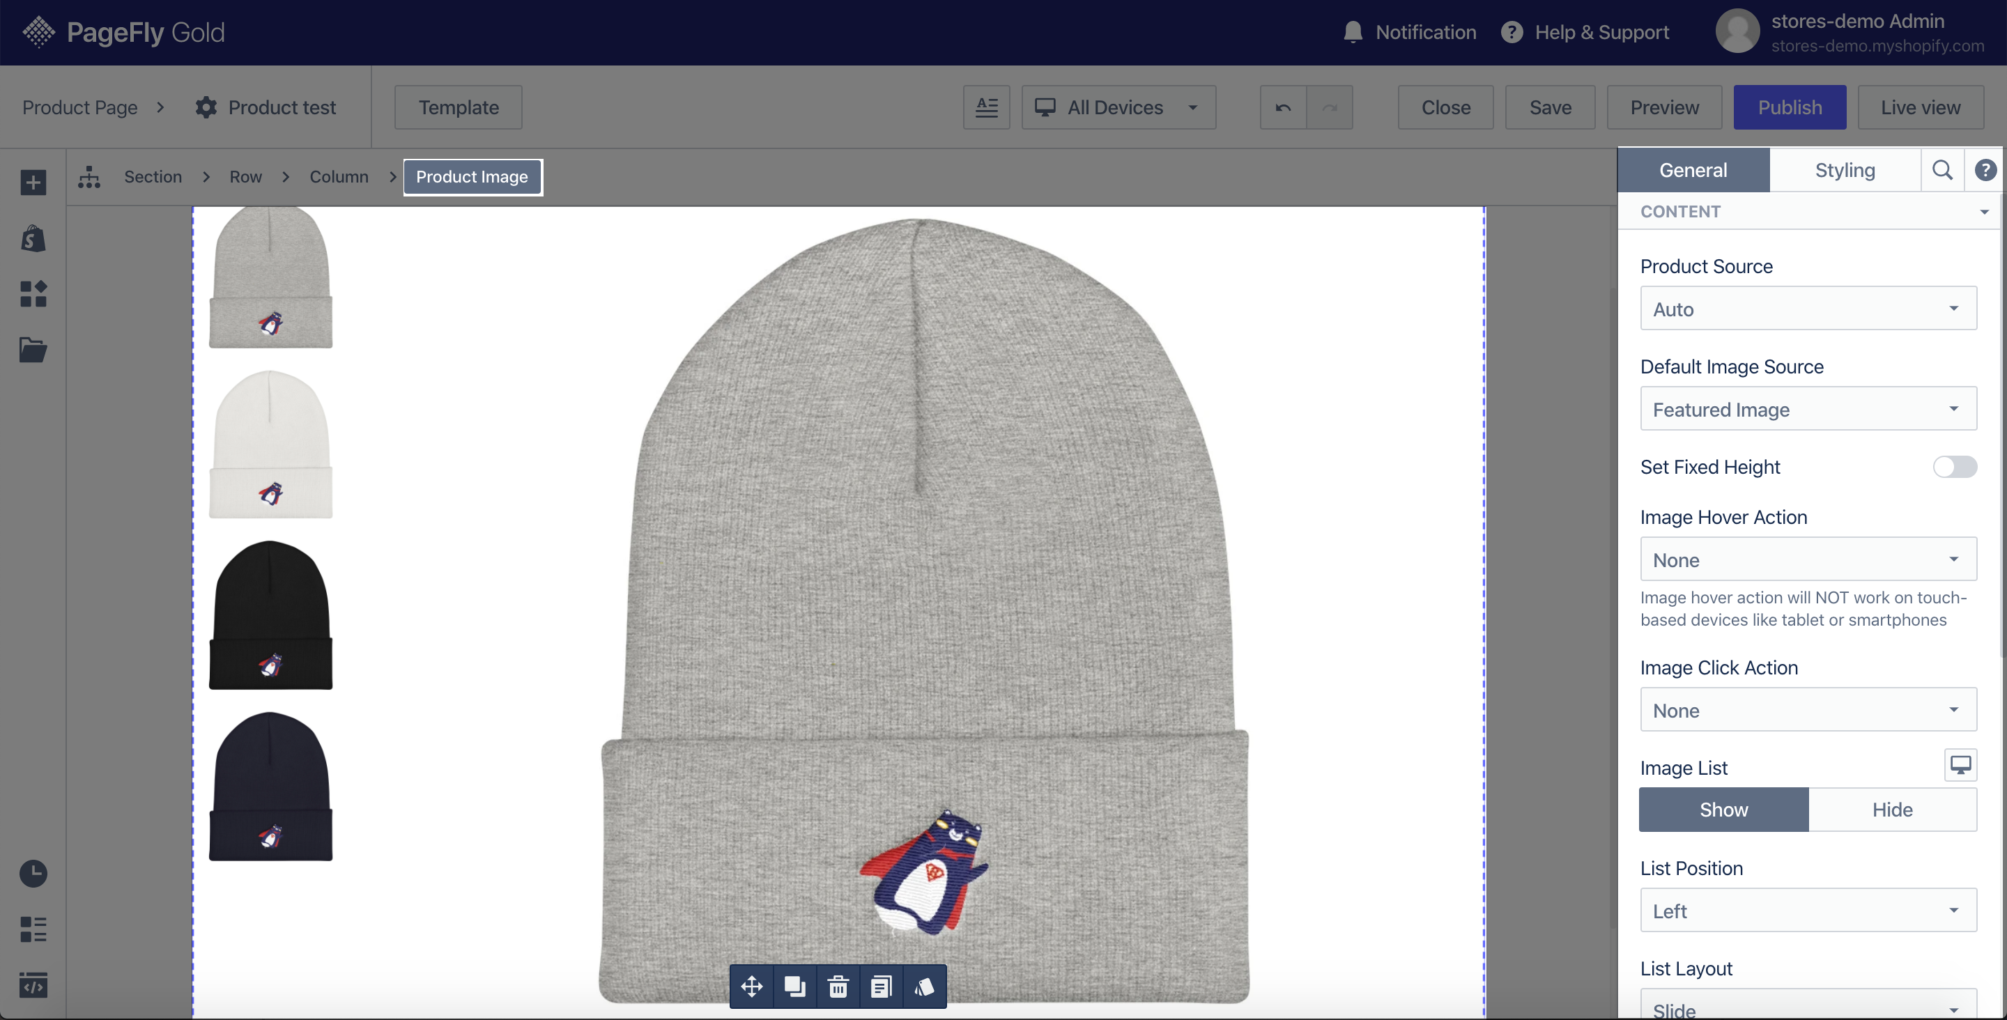
Task: Toggle the Set Fixed Height switch
Action: (1954, 467)
